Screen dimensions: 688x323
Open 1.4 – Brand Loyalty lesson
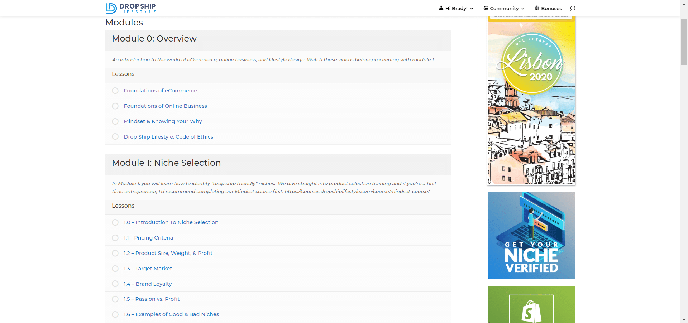click(x=148, y=284)
